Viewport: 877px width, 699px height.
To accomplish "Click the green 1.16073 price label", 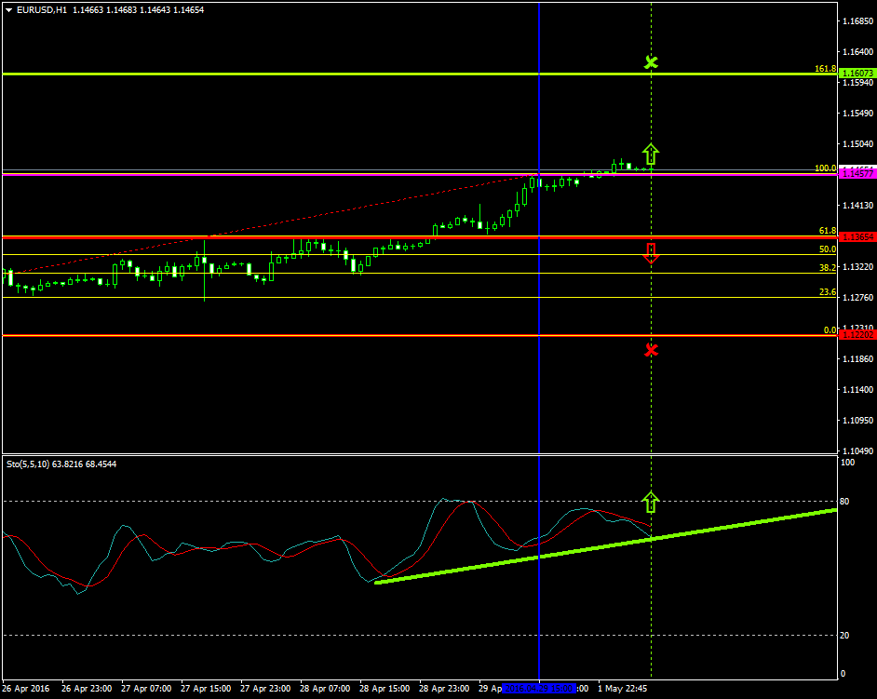I will [x=856, y=74].
